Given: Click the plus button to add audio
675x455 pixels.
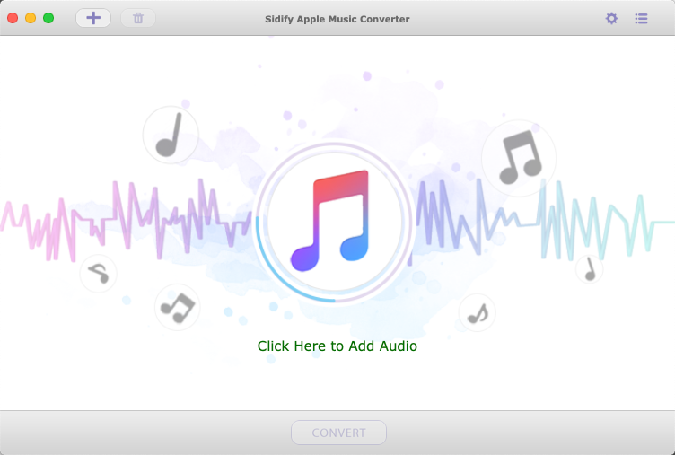Looking at the screenshot, I should pos(93,18).
